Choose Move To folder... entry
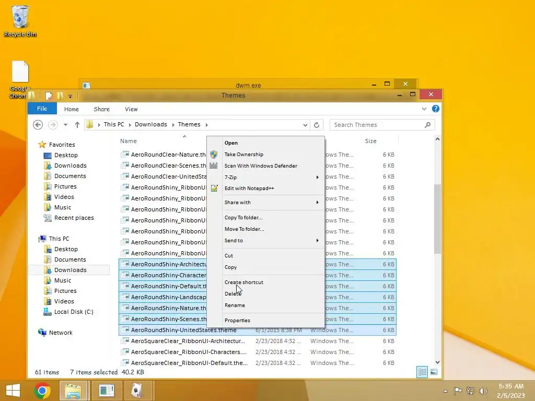535x401 pixels. (266, 229)
